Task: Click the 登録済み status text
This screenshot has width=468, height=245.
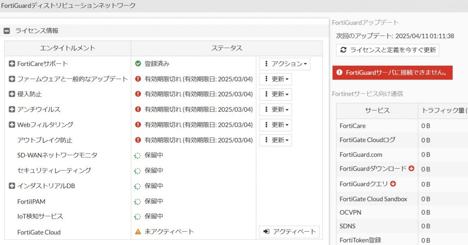Action: 157,63
